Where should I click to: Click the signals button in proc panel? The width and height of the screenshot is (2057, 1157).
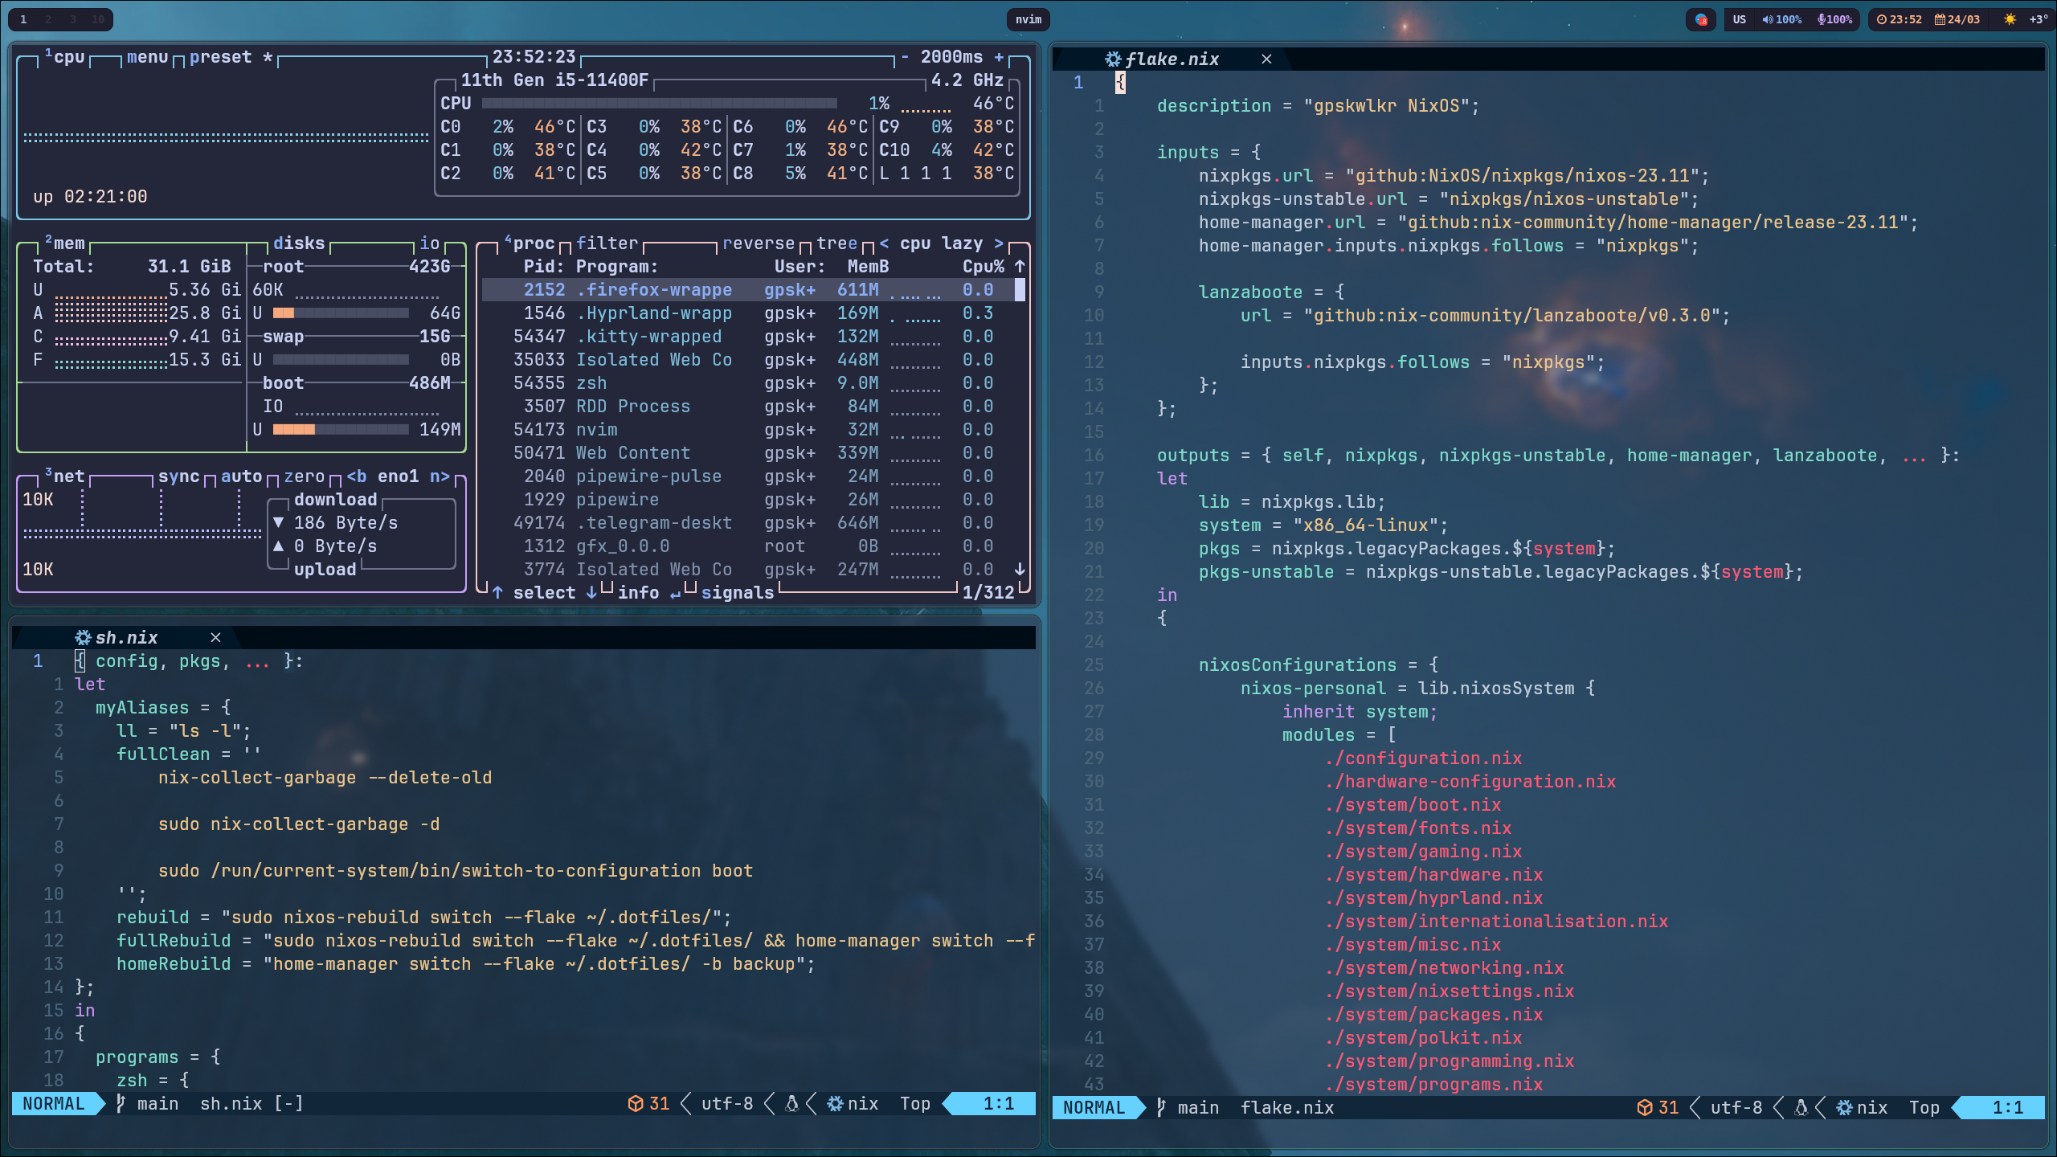click(737, 592)
